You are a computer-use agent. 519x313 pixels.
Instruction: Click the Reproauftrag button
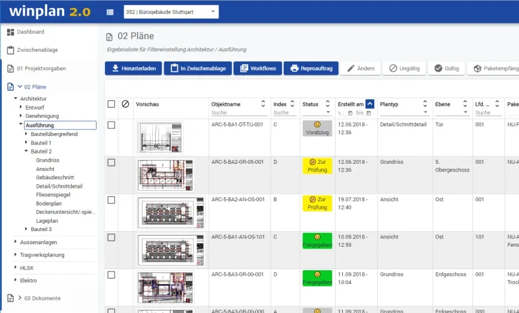(x=311, y=69)
